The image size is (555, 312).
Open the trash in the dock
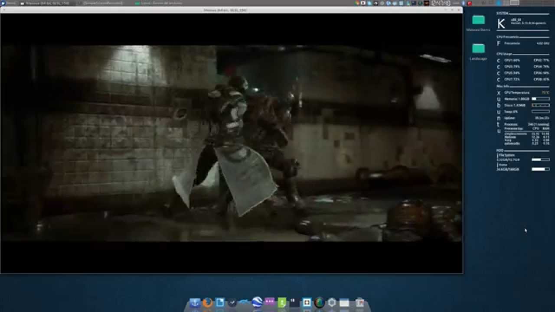tap(359, 302)
